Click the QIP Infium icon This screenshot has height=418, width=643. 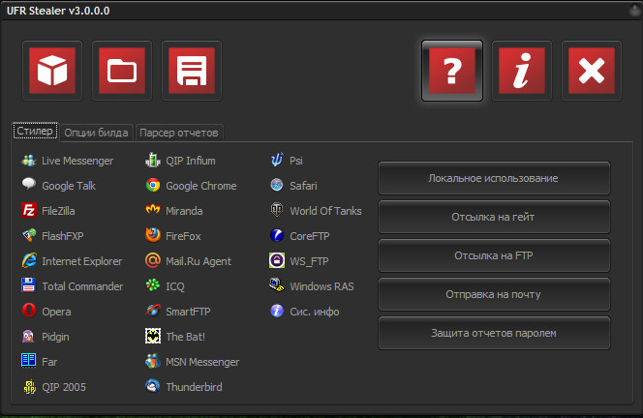pos(153,161)
